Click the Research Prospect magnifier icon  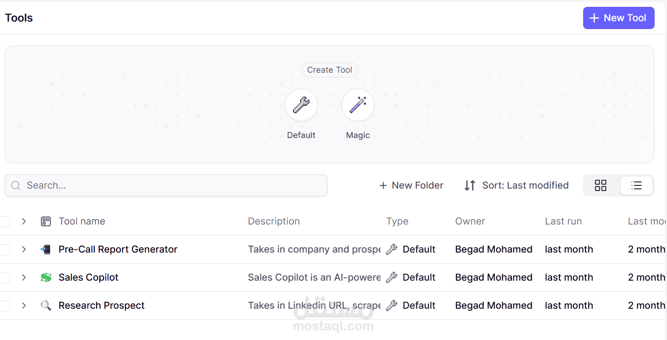point(46,305)
